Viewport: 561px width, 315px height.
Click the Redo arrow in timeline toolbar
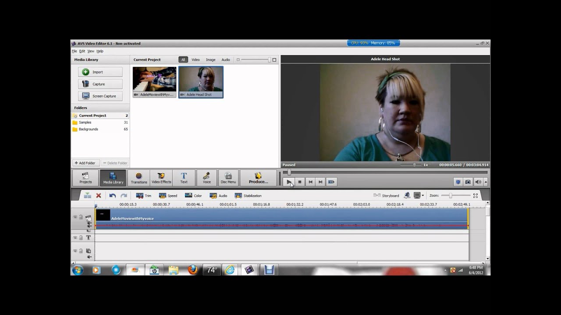click(x=124, y=196)
